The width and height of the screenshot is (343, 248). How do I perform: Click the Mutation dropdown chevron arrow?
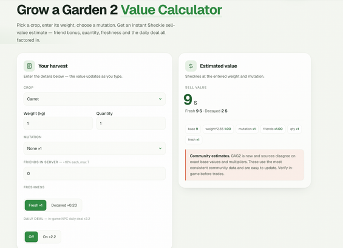(160, 148)
